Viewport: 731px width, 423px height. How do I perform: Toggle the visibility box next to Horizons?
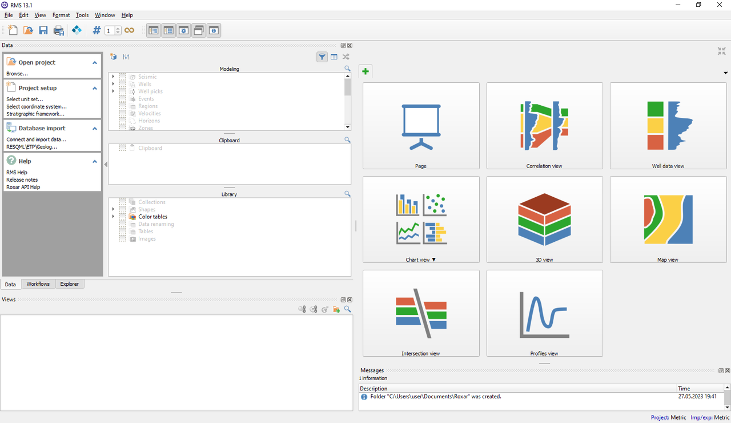point(122,121)
